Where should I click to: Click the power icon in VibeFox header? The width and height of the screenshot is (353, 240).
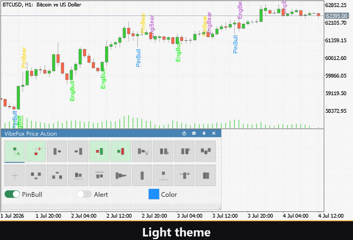click(184, 133)
